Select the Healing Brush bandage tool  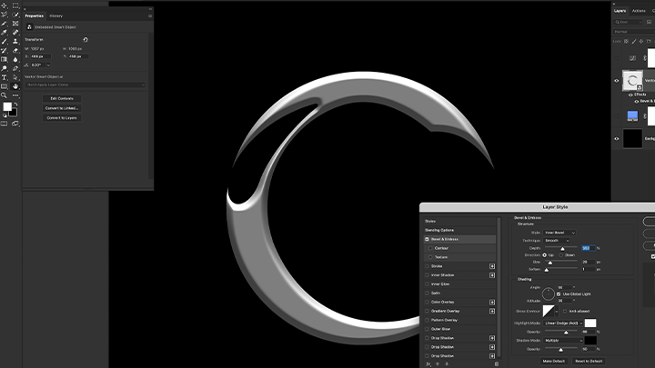coord(15,33)
